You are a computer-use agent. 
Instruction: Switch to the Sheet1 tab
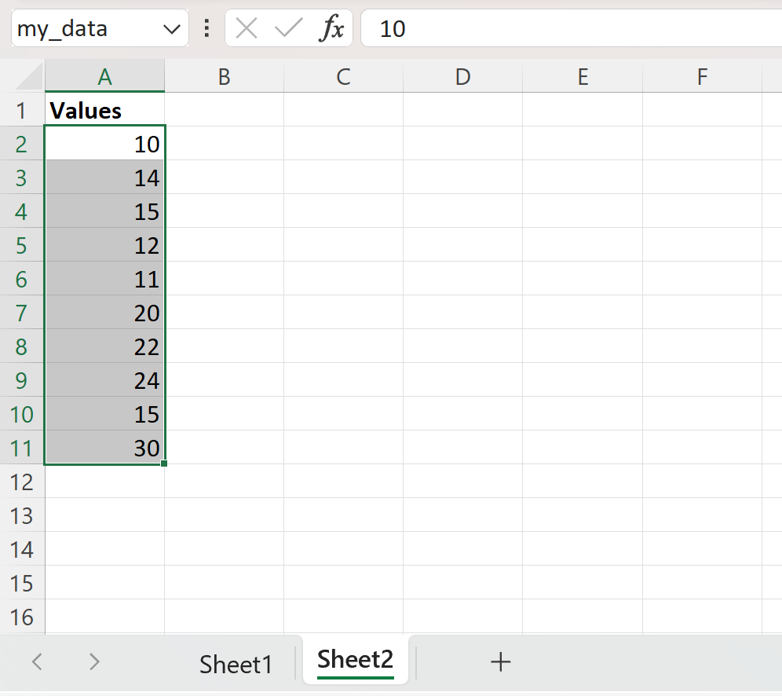tap(236, 664)
